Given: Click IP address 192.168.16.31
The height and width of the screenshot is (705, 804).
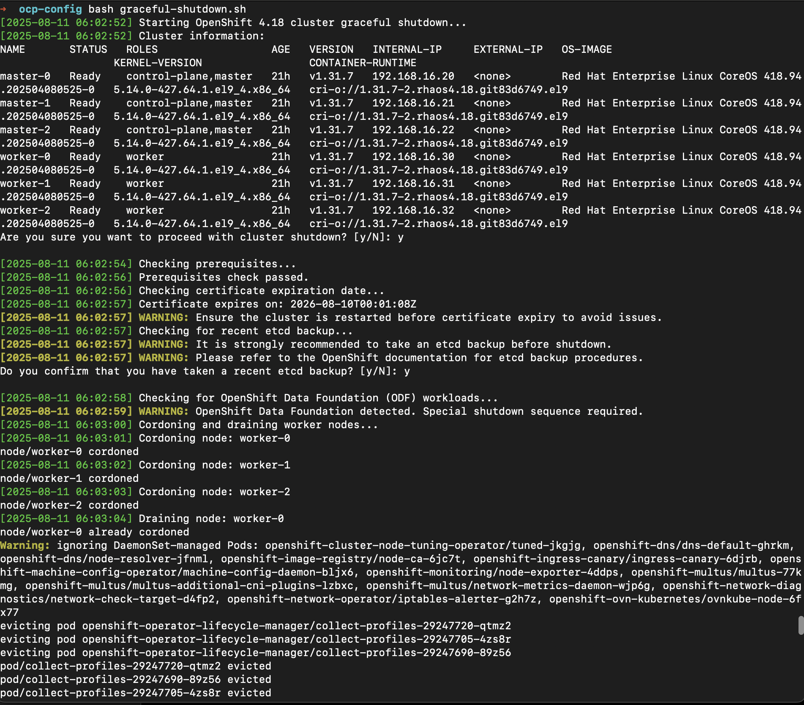Looking at the screenshot, I should [413, 183].
